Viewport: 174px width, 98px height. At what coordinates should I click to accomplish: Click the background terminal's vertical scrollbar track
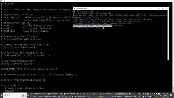point(173,47)
